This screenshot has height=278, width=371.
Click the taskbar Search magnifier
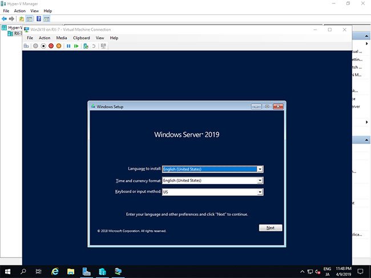(x=23, y=272)
